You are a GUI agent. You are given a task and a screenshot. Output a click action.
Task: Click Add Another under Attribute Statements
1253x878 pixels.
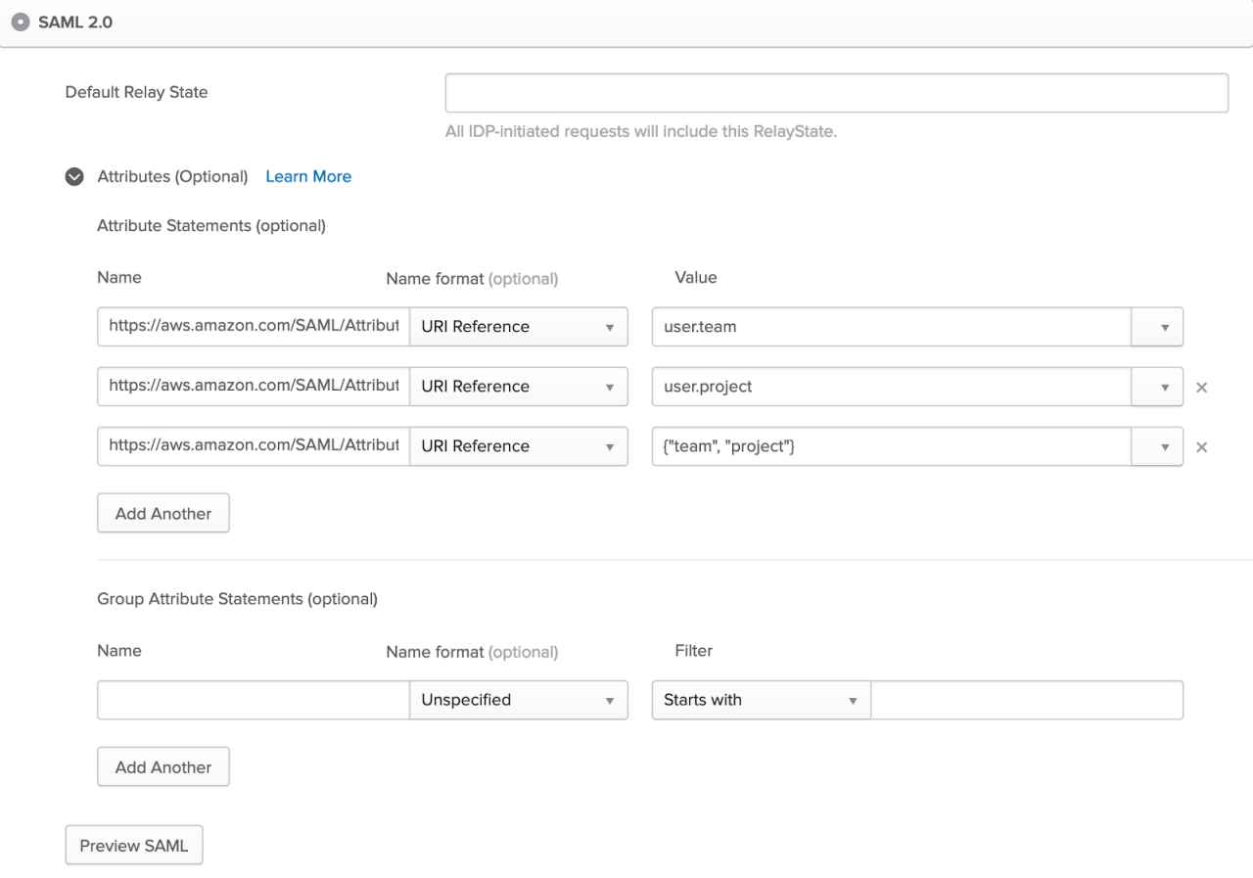tap(162, 513)
